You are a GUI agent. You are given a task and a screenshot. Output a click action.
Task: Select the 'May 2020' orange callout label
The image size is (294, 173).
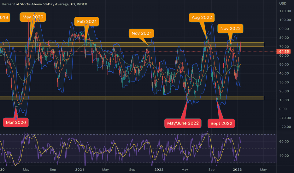point(33,17)
